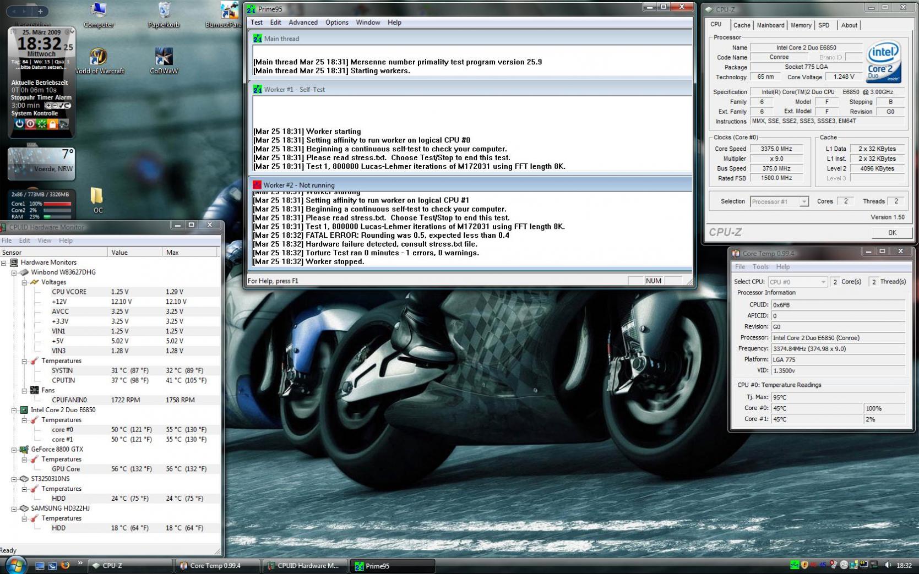Click the Max column header in Hardware Monitor
This screenshot has height=574, width=919.
[190, 252]
